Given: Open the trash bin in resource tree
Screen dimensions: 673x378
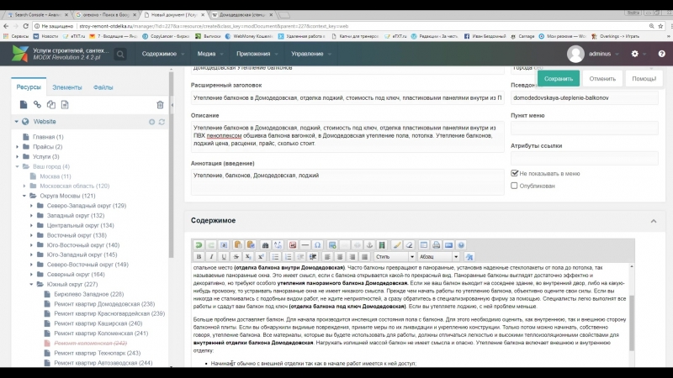Looking at the screenshot, I should tap(160, 104).
